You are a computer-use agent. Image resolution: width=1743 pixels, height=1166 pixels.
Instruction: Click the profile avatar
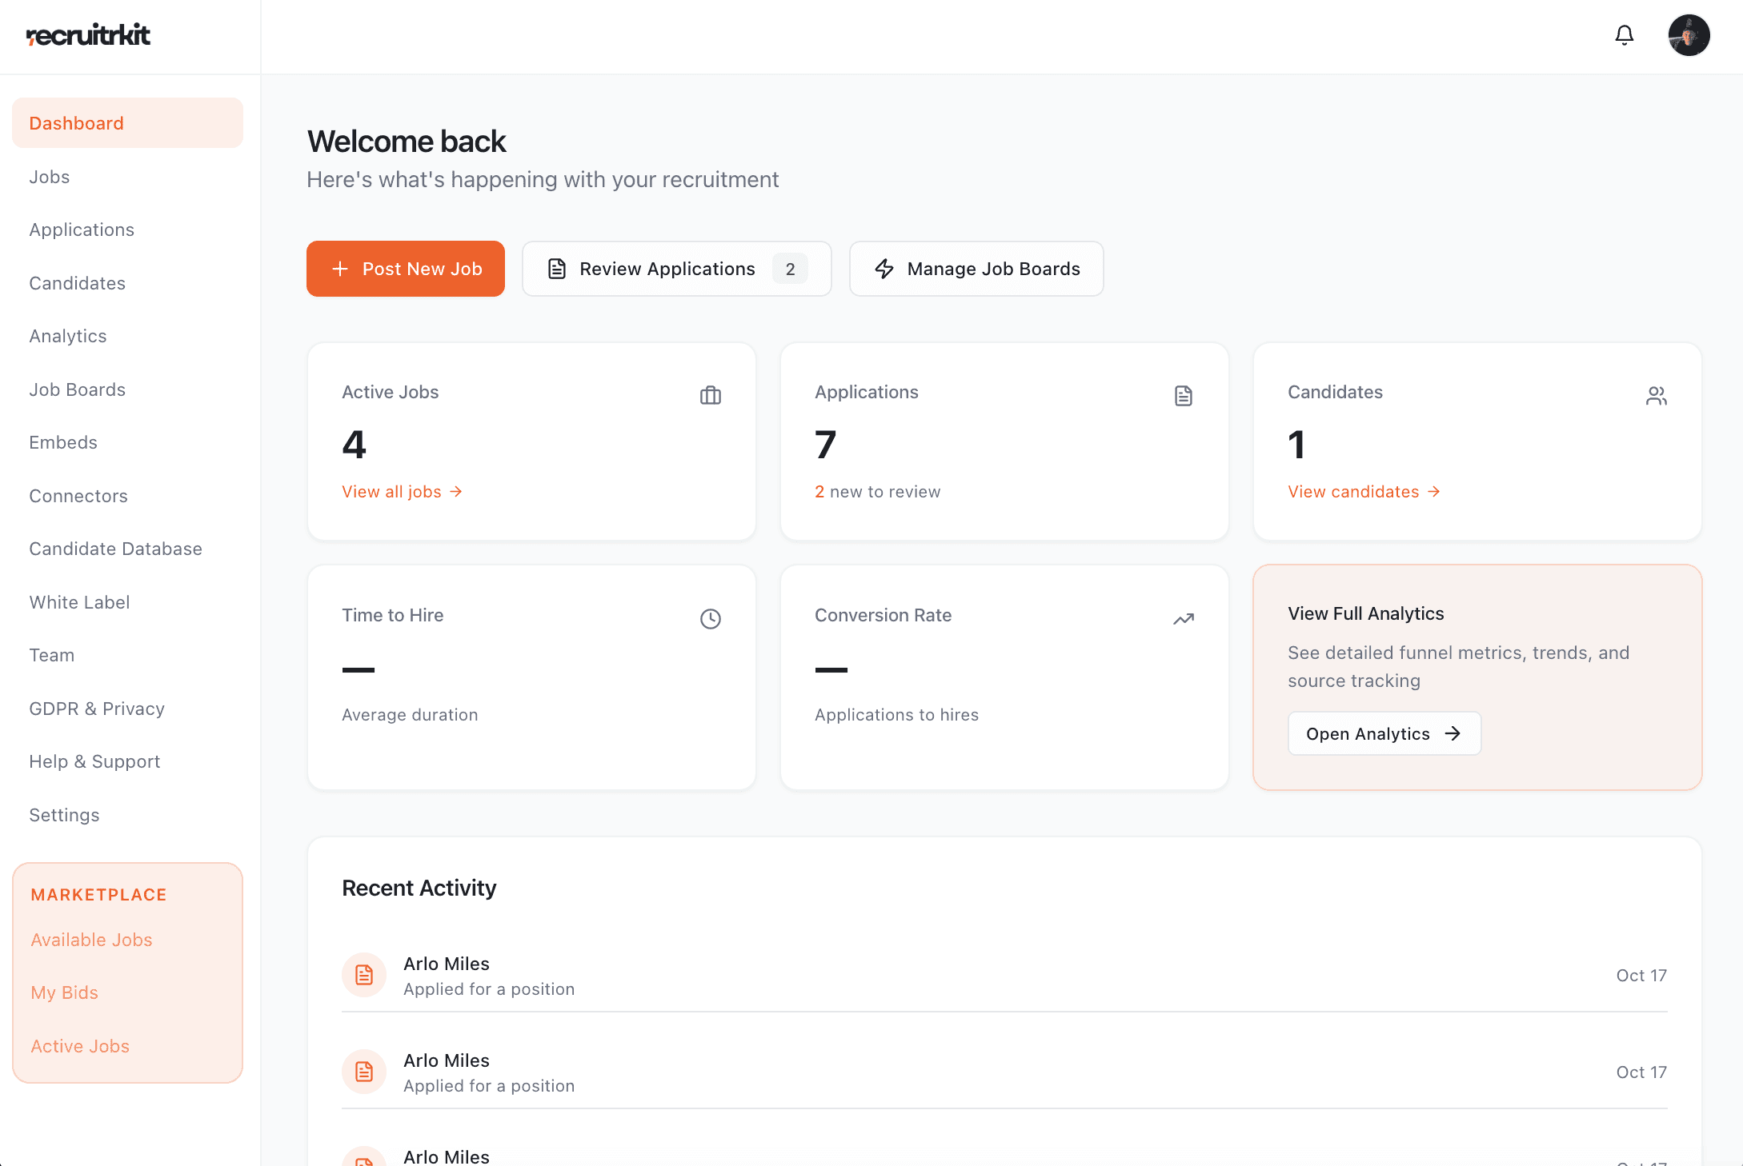click(x=1689, y=35)
